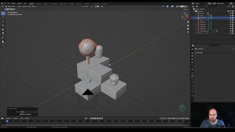Toggle Keep Transform checkbox
This screenshot has width=235, height=132.
coord(21,114)
